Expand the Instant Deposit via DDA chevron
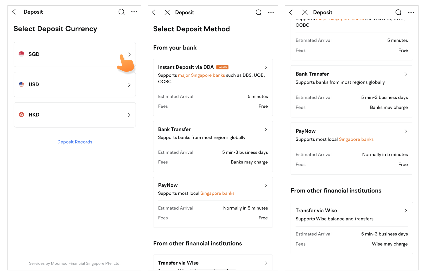 265,67
